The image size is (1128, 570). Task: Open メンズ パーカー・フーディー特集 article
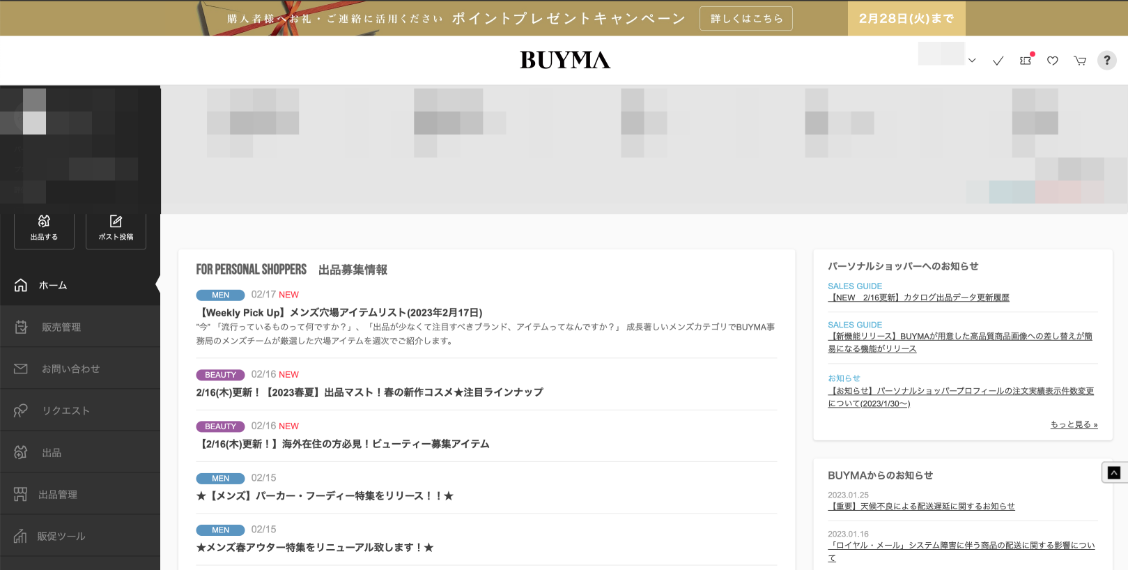coord(325,495)
